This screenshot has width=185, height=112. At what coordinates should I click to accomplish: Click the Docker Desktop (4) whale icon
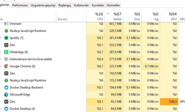coord(6,109)
